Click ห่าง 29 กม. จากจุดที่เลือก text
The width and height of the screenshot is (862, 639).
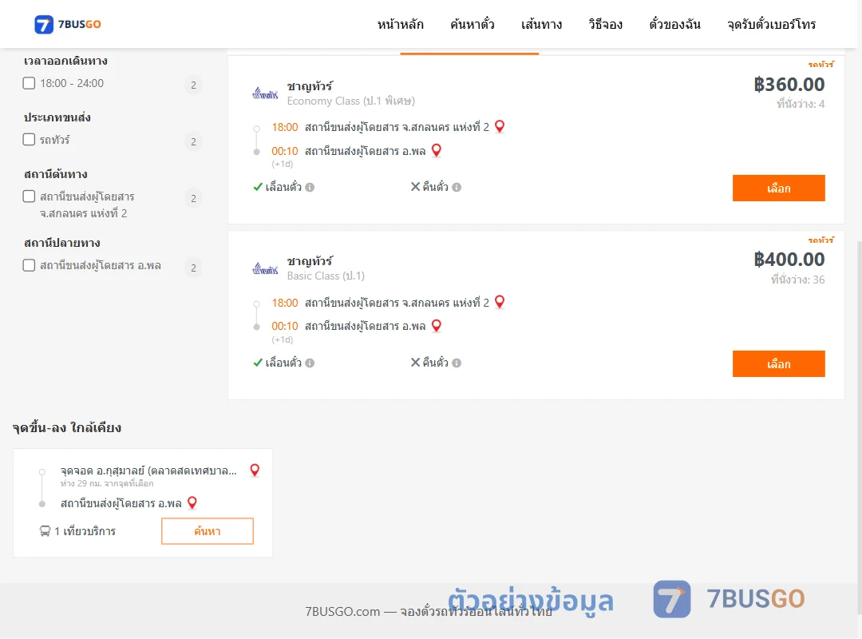click(107, 483)
